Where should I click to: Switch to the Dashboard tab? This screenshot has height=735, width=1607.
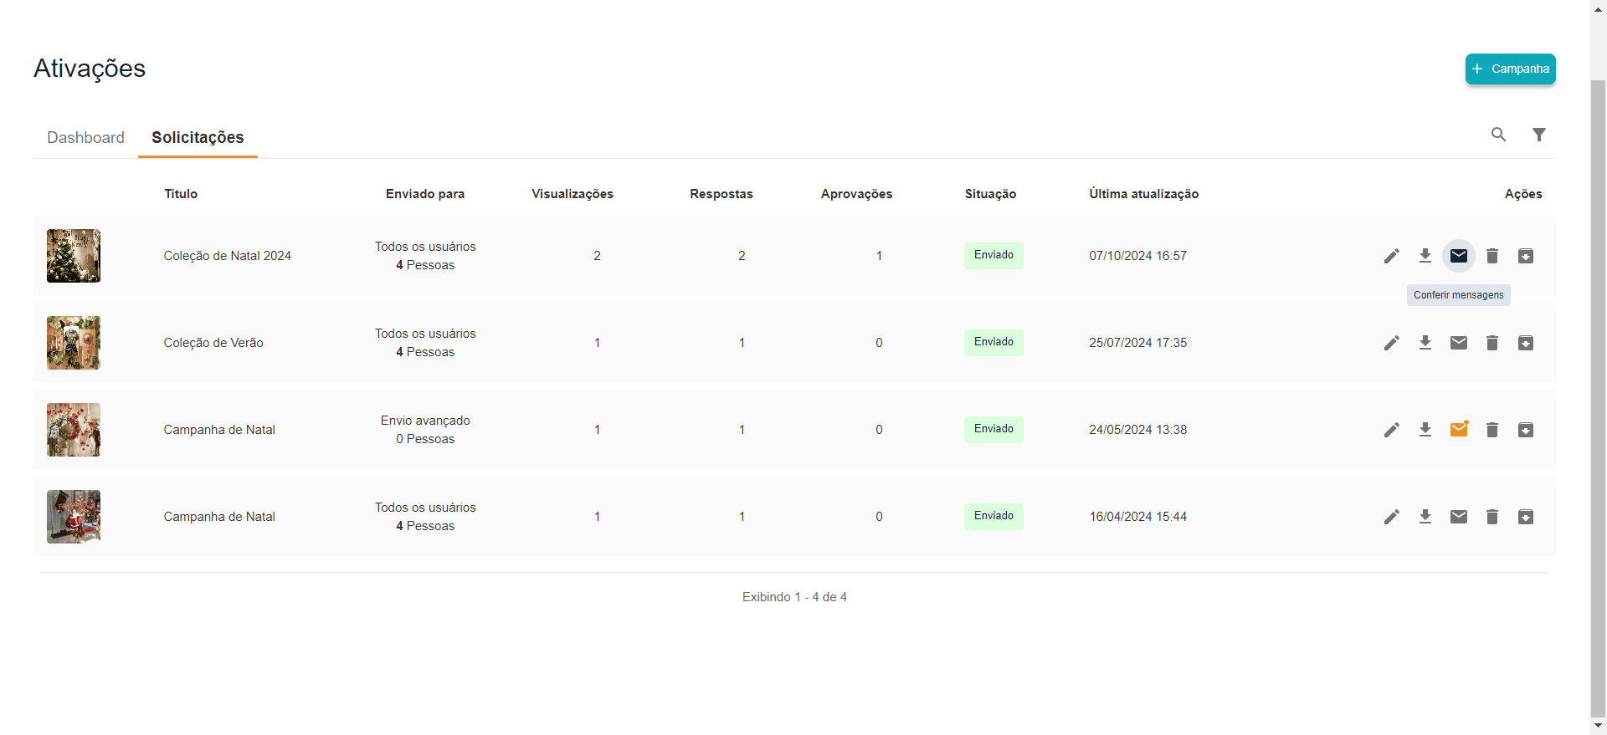click(85, 137)
